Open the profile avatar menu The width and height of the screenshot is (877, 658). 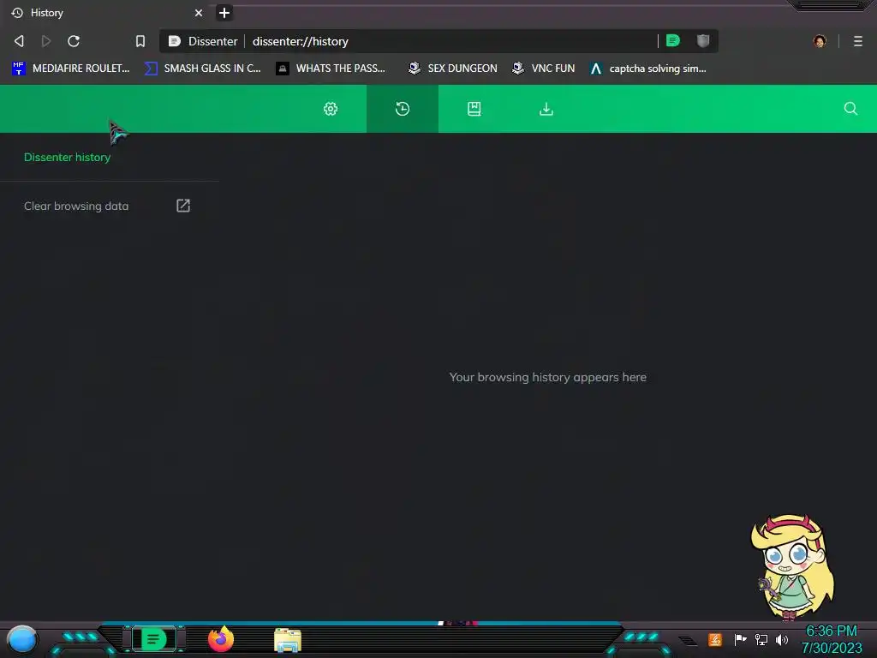[820, 41]
